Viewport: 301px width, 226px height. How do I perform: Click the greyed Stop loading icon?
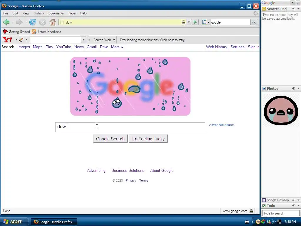coord(43,22)
